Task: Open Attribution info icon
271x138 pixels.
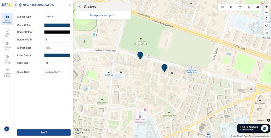Action: pyautogui.click(x=268, y=120)
